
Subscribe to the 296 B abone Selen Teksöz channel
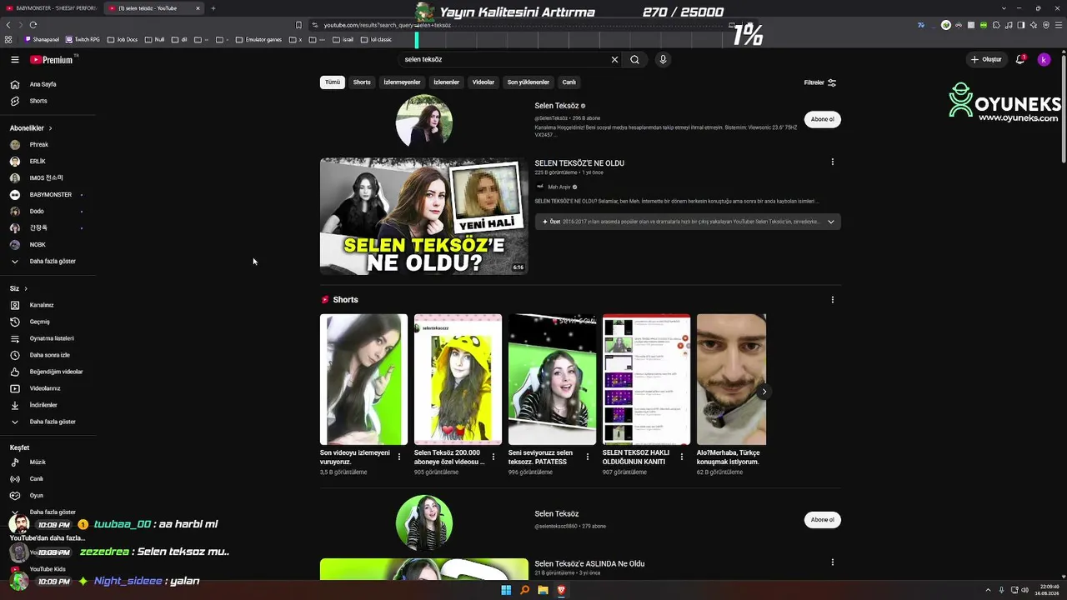pos(823,119)
